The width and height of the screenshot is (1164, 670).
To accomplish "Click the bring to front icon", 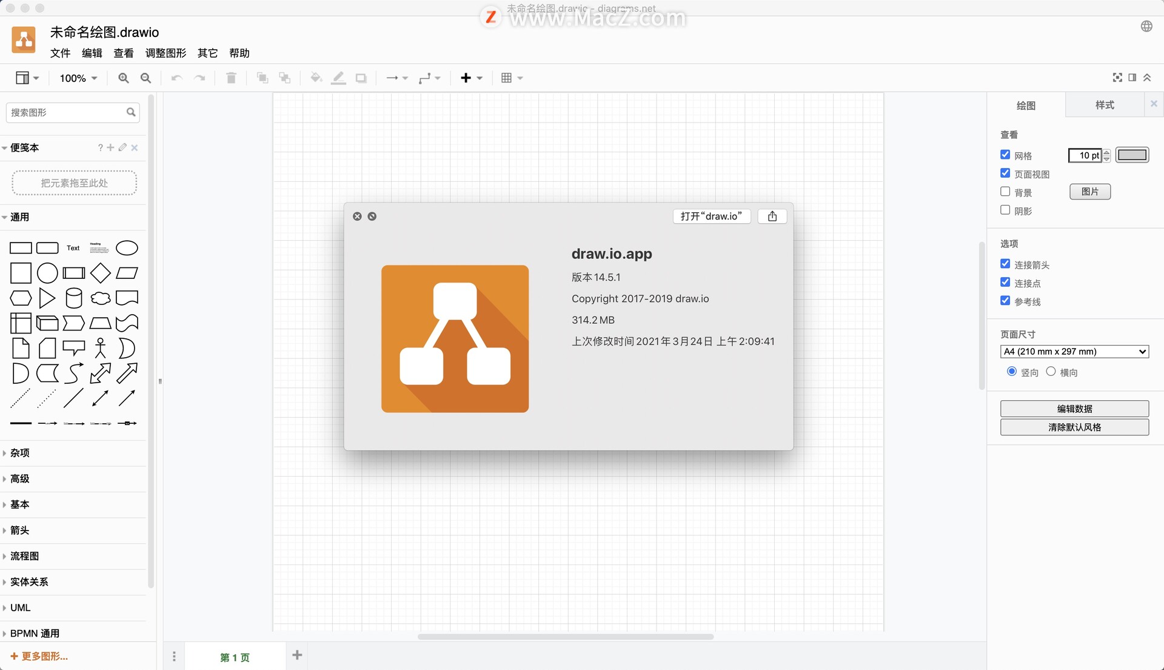I will point(262,78).
